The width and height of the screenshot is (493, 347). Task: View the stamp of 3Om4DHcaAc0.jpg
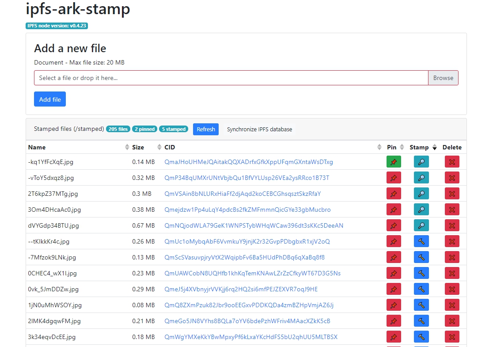(421, 210)
